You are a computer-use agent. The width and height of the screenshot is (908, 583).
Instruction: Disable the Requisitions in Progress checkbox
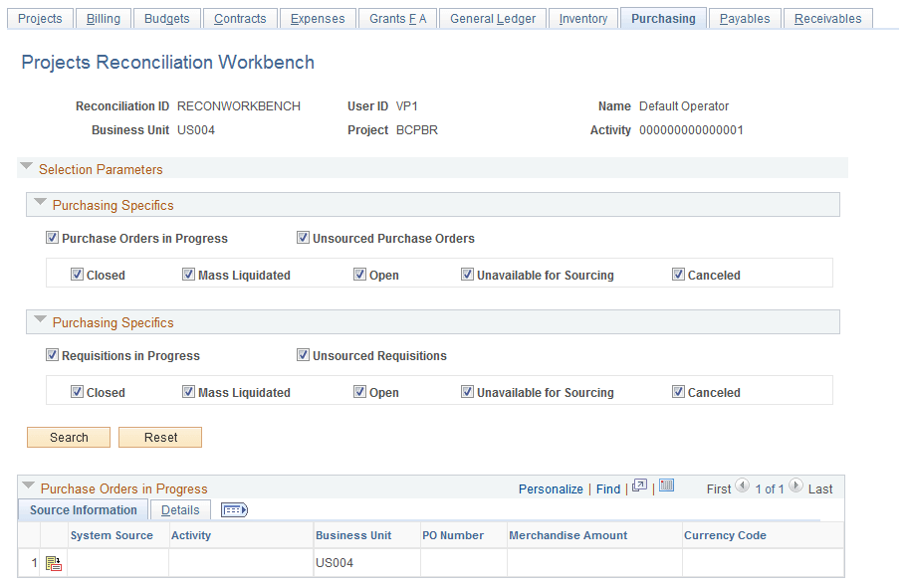click(x=52, y=354)
